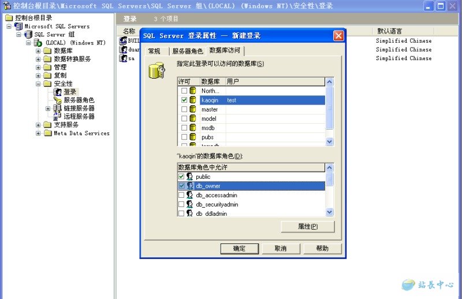Screen dimensions: 462x299
Task: Collapse the SQL Server 组 node
Action: click(19, 35)
